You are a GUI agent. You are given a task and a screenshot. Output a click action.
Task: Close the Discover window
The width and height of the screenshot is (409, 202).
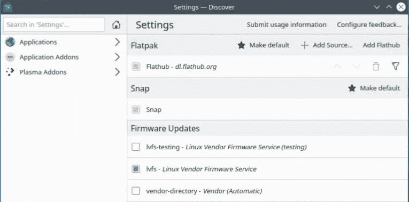tap(401, 7)
